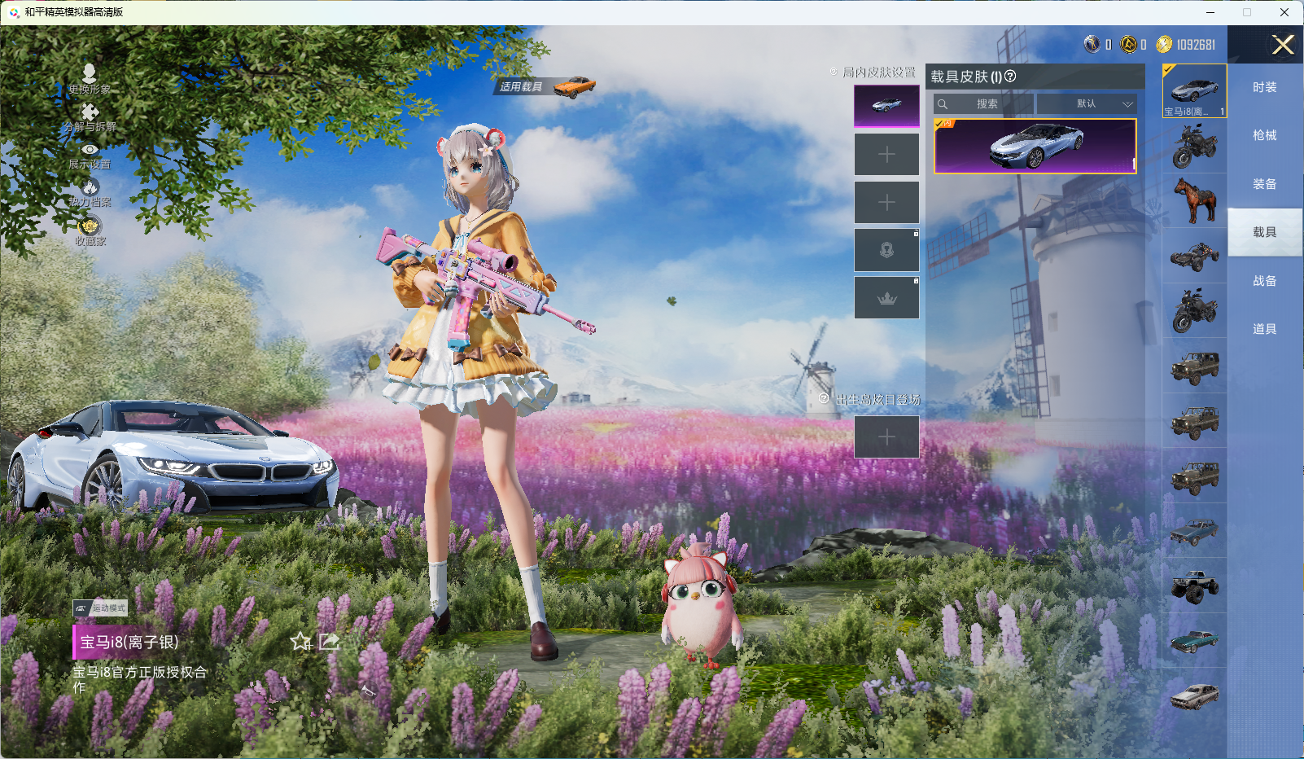Image resolution: width=1304 pixels, height=759 pixels.
Task: Switch to the 时装 tab
Action: pyautogui.click(x=1264, y=87)
